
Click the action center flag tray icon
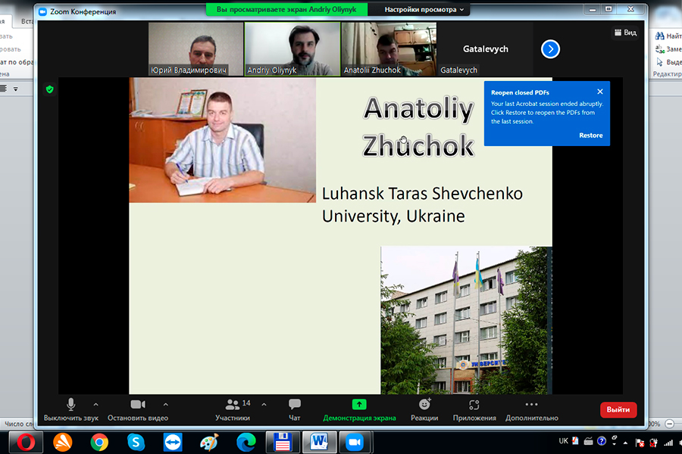pos(640,443)
